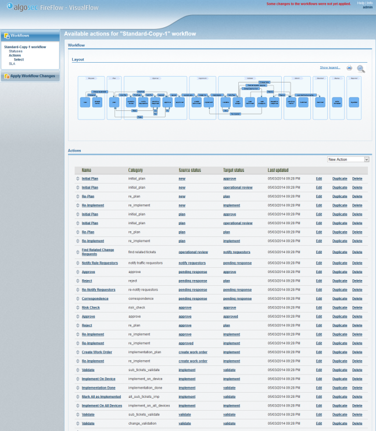Click reorder handle for Create Work Order
376x431 pixels.
pos(77,352)
